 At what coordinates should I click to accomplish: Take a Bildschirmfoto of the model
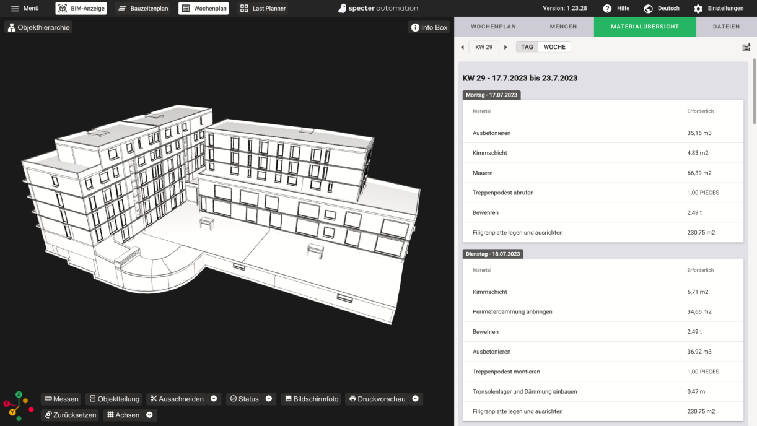pos(311,399)
